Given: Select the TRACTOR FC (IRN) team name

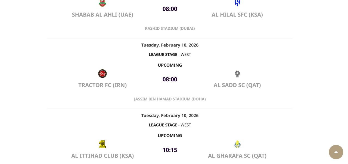Looking at the screenshot, I should click(102, 85).
